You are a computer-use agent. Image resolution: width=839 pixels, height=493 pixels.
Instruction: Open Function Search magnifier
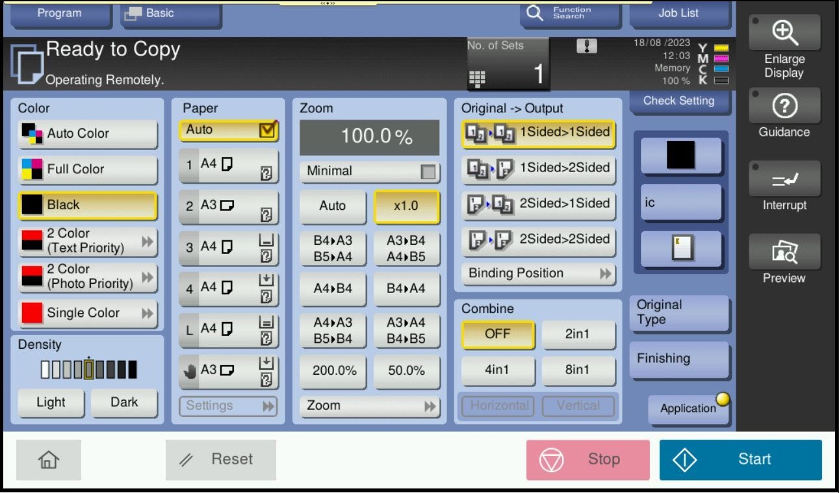[x=534, y=13]
